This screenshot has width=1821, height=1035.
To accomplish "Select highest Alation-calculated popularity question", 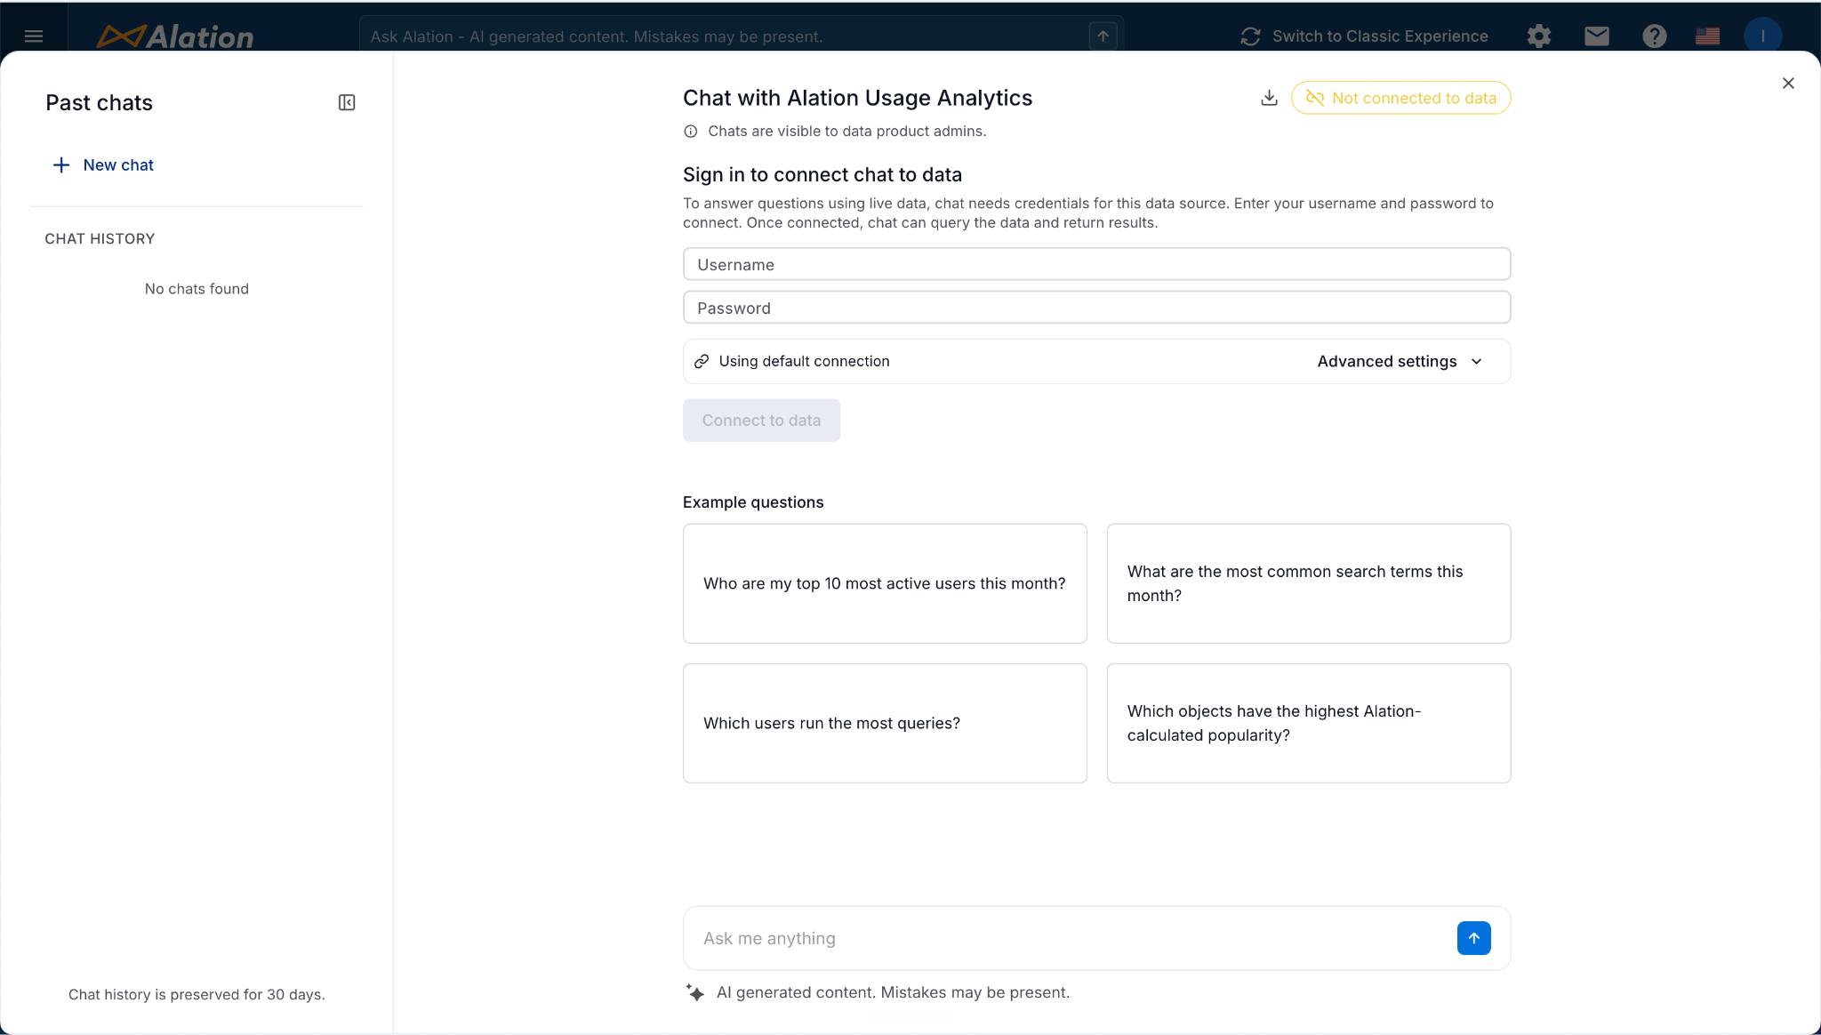I will coord(1309,723).
